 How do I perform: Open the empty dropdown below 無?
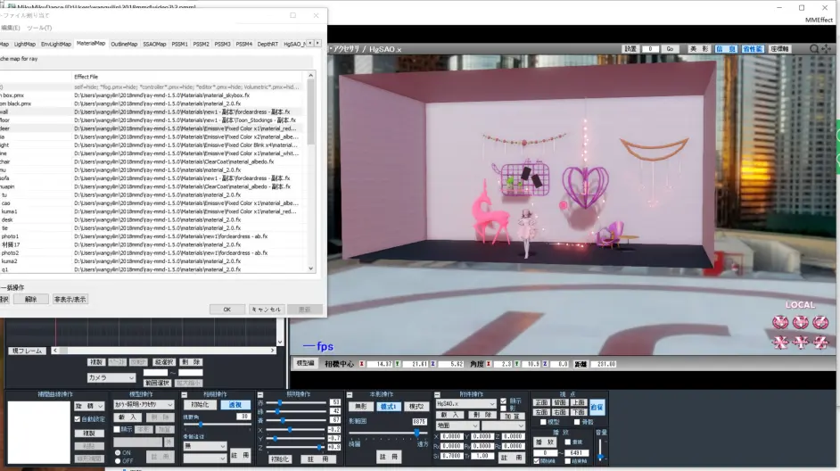click(204, 459)
